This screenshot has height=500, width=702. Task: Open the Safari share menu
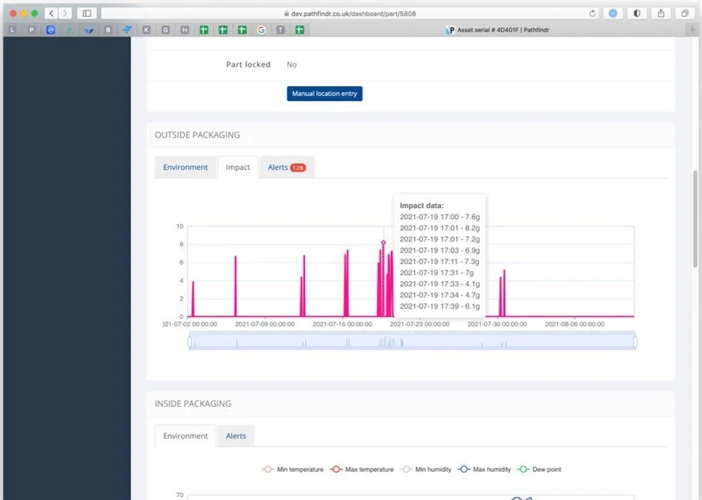tap(661, 13)
